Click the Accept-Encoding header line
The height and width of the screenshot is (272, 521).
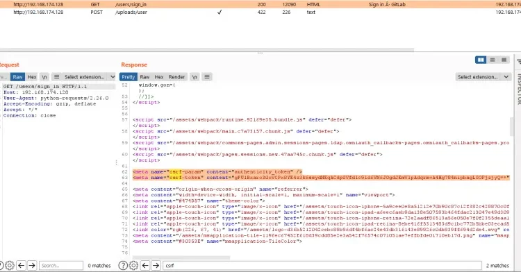pos(49,104)
